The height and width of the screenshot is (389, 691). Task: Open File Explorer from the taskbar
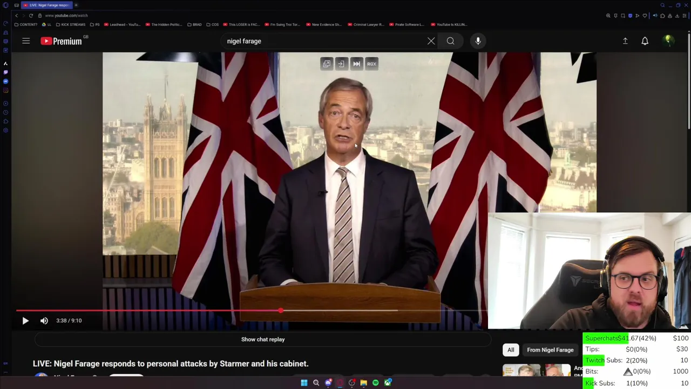(x=363, y=383)
